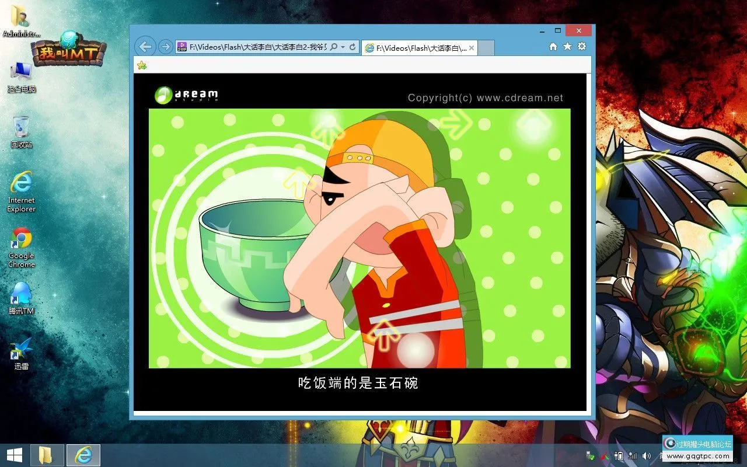Click the browser Forward arrow button
The height and width of the screenshot is (467, 747).
166,47
